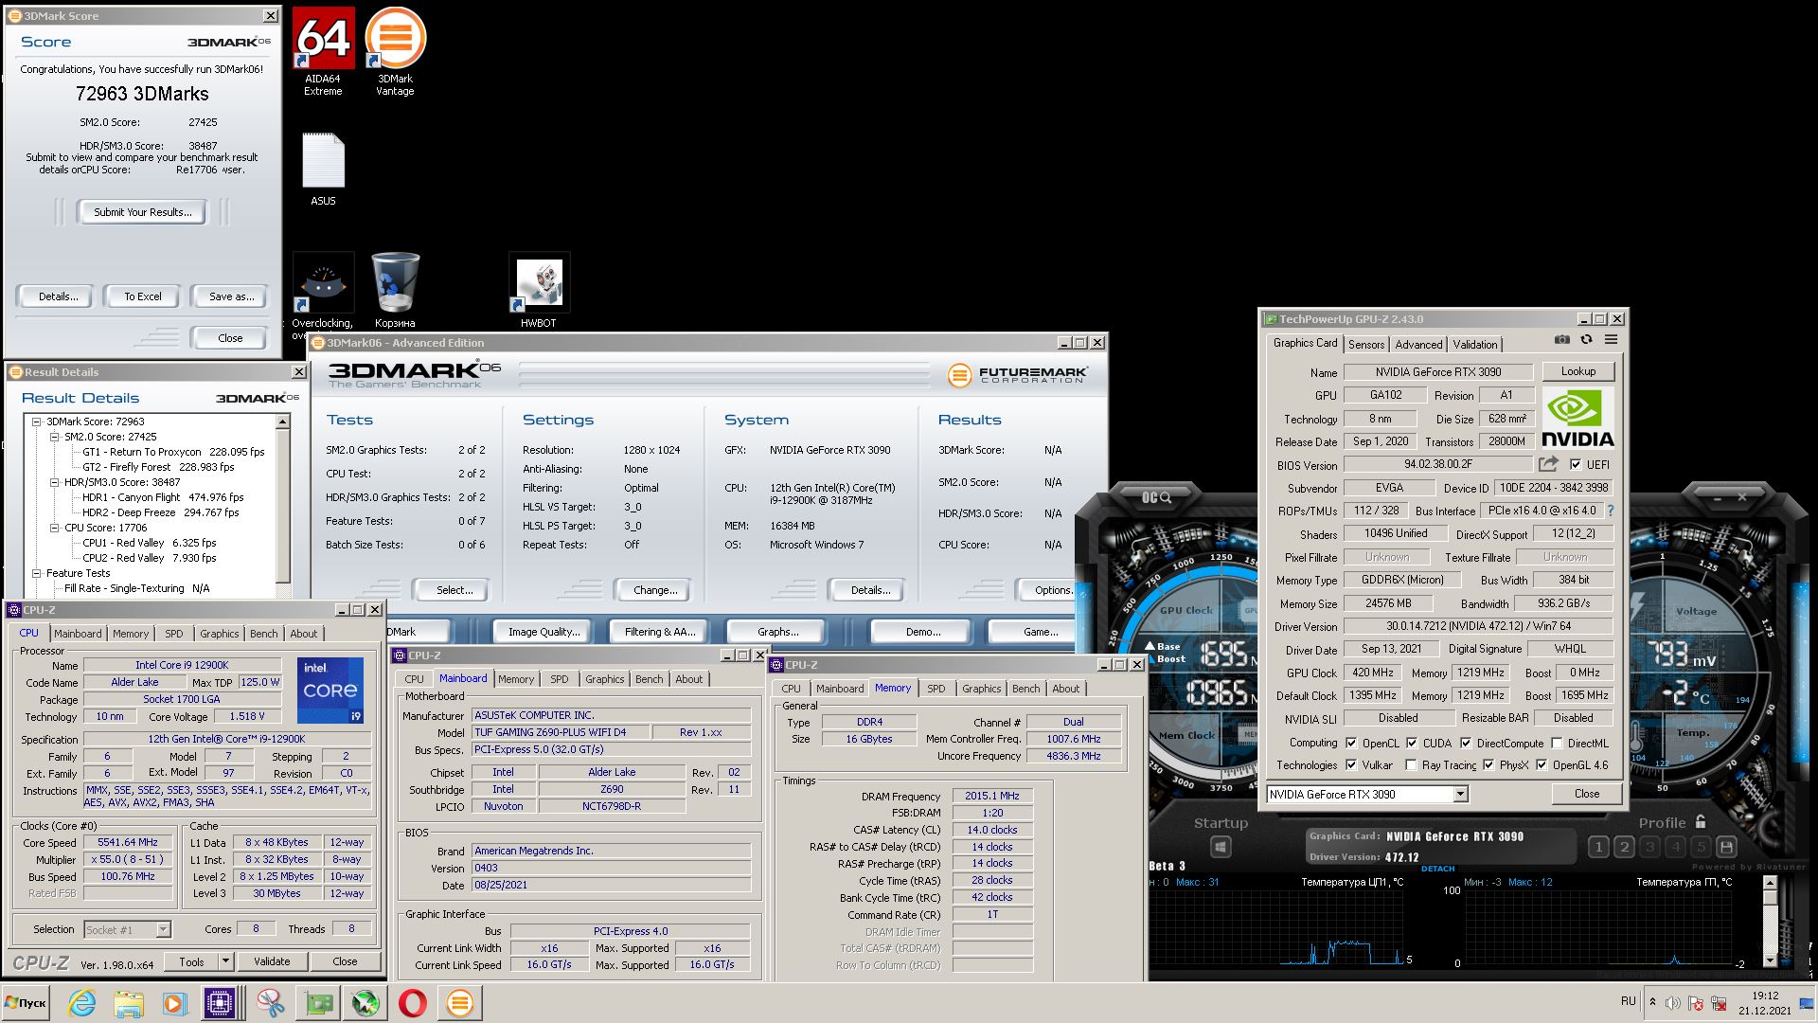Click Afterburner OC scanner icon
The width and height of the screenshot is (1818, 1023).
1156,497
